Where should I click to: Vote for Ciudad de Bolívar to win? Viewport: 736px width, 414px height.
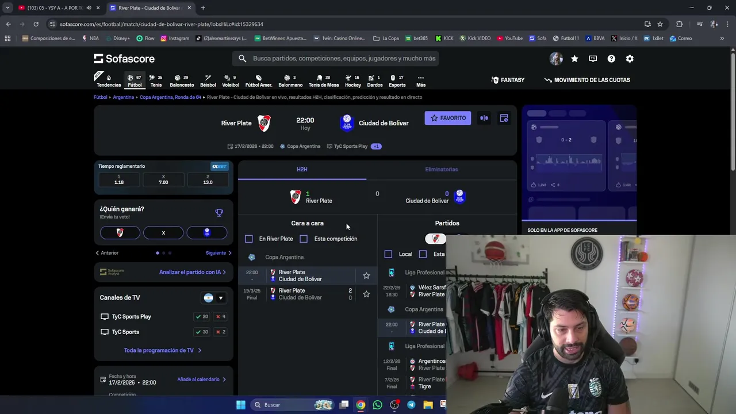point(207,232)
